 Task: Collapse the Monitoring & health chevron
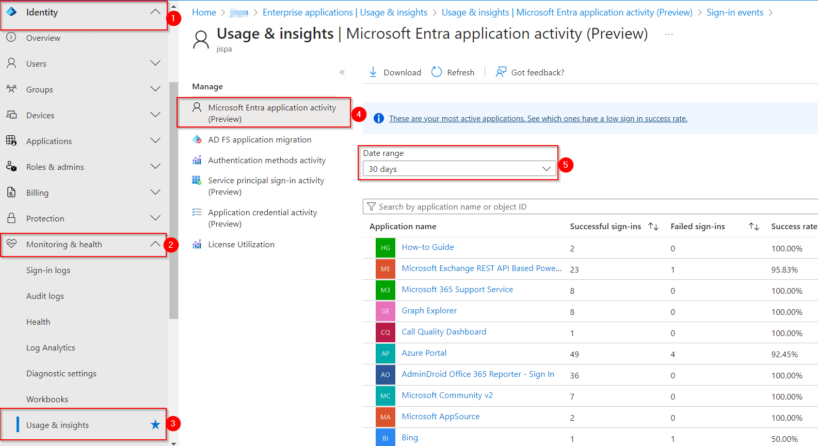coord(155,244)
